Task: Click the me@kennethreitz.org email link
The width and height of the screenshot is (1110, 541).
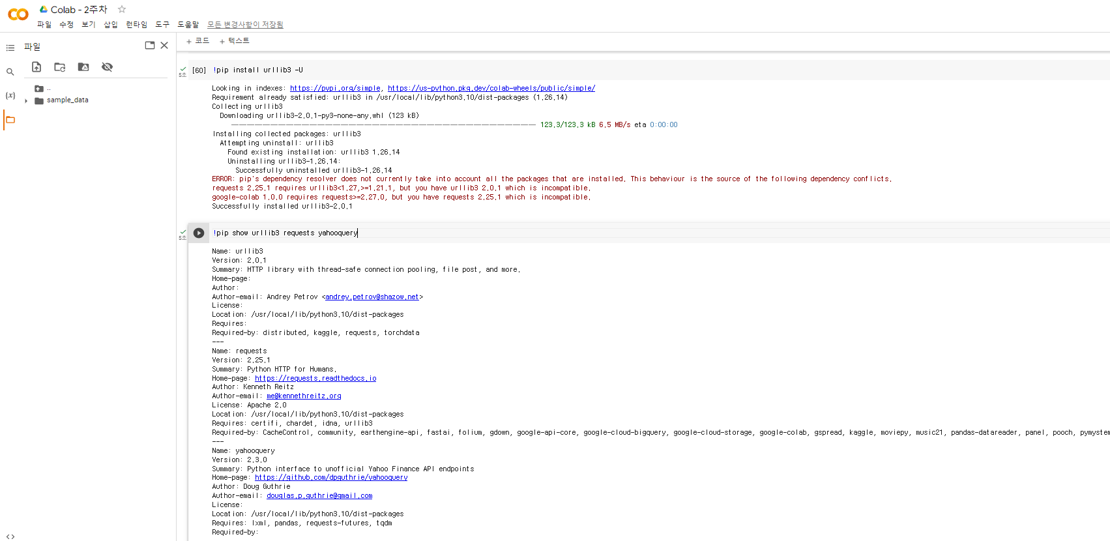Action: coord(304,396)
